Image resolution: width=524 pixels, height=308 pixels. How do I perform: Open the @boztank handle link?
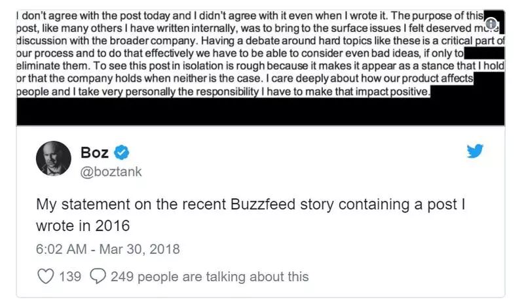(111, 171)
